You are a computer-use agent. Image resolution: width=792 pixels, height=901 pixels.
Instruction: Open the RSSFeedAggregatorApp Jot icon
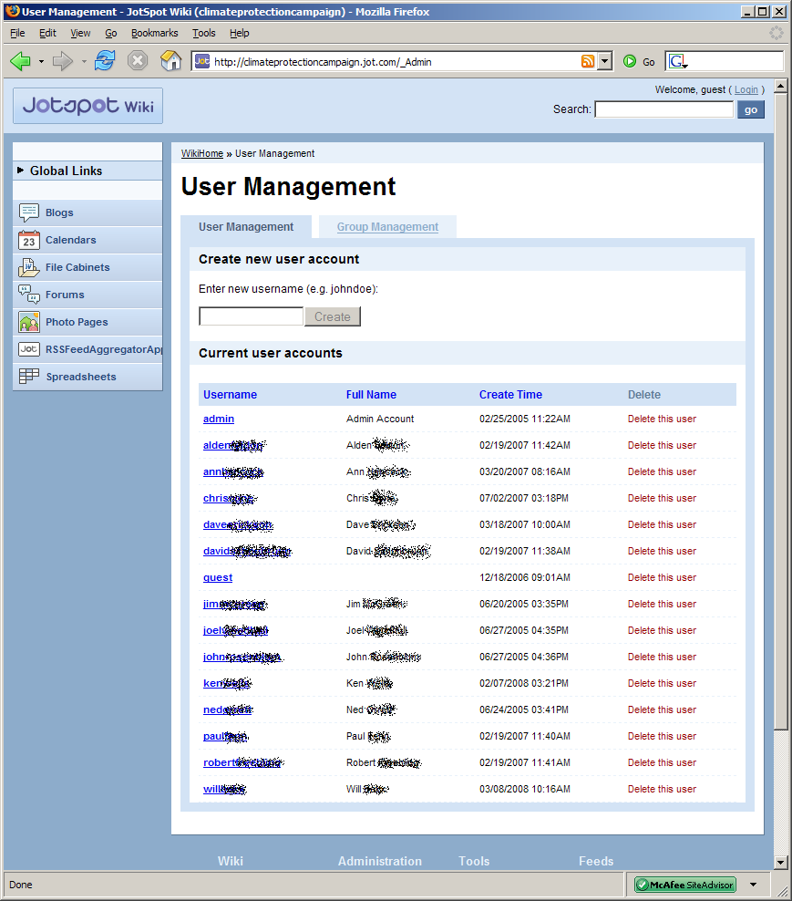click(x=29, y=348)
